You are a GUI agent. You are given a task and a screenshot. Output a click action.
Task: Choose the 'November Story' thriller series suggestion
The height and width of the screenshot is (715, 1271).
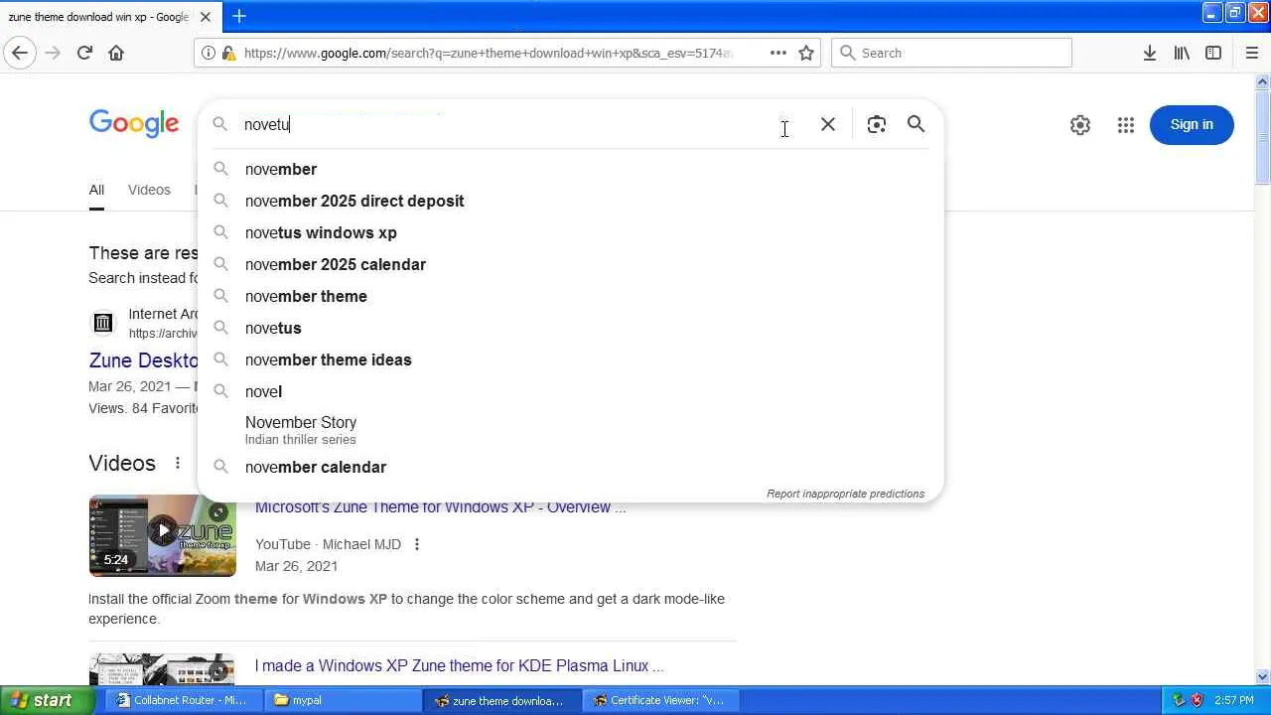tap(571, 430)
